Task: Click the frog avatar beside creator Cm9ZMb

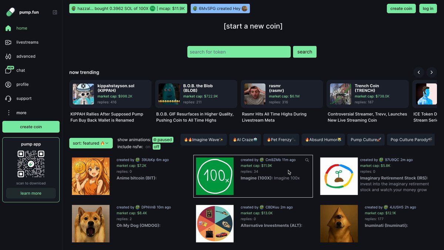Action: click(262, 160)
